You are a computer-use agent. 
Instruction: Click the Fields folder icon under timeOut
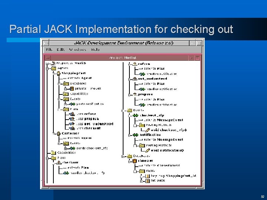(142, 171)
